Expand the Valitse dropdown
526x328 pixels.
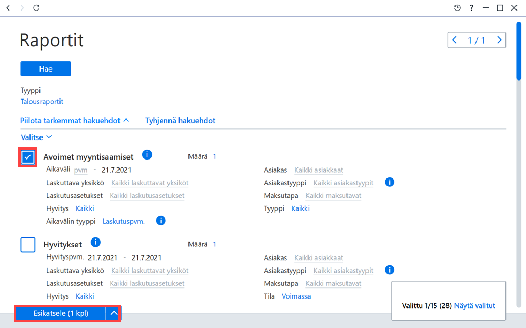tap(36, 137)
